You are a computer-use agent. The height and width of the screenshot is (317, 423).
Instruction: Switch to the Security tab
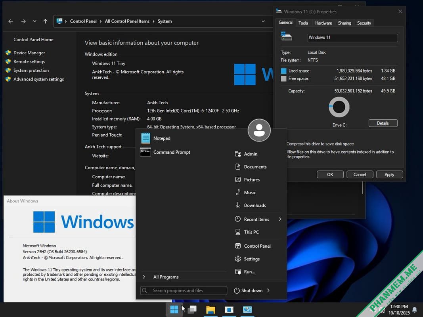[x=364, y=23]
